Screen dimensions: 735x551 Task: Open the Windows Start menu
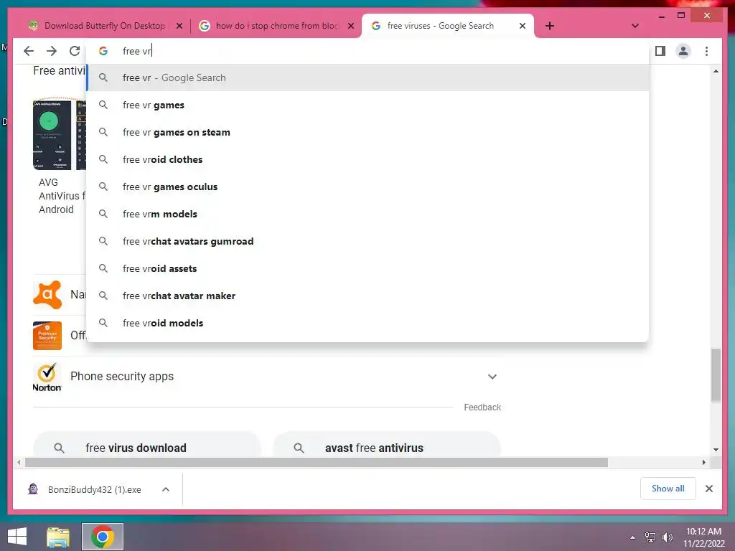pos(17,537)
